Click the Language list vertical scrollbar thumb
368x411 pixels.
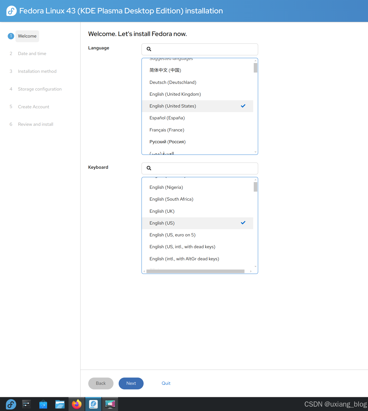pos(256,68)
